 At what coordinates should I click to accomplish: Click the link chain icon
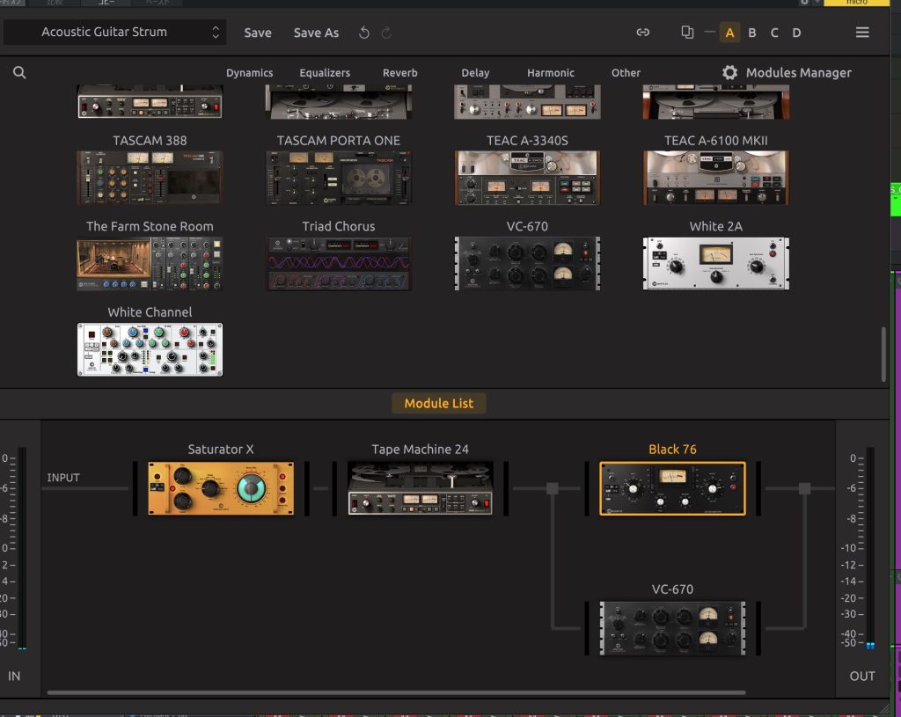(643, 33)
